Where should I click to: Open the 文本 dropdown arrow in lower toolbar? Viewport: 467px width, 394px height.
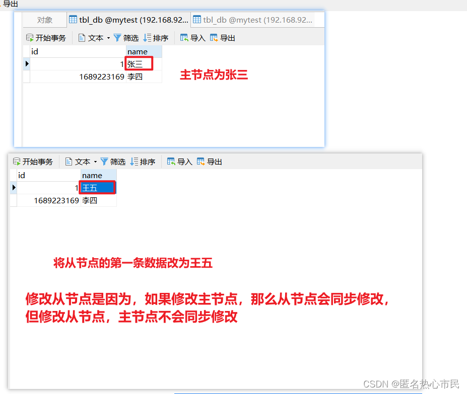pos(95,162)
